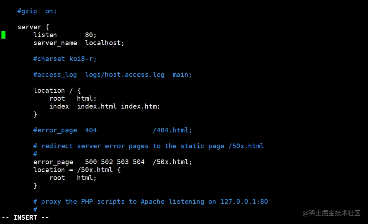Click the #charset koi8-r comment
Screen dimensions: 368x224
click(65, 59)
